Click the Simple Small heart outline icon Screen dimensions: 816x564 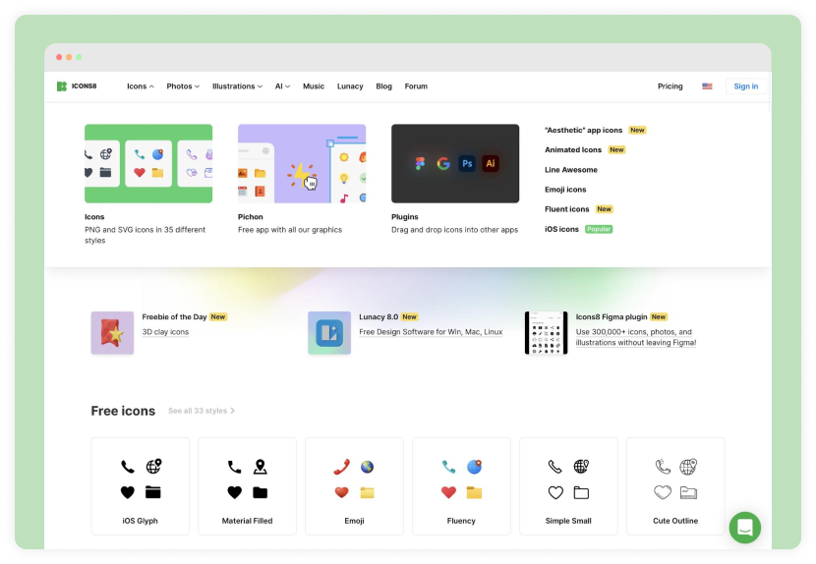555,492
